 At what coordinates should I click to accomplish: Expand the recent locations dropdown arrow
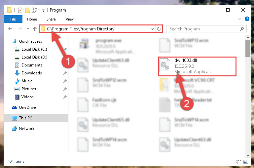pyautogui.click(x=28, y=29)
